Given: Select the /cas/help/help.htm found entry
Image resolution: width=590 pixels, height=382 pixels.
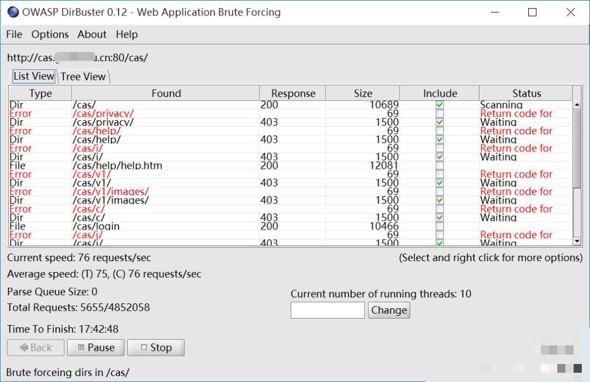Looking at the screenshot, I should pos(117,165).
